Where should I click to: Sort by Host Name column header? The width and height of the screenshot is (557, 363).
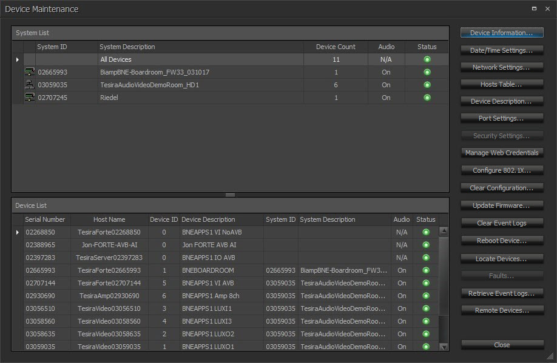[109, 219]
